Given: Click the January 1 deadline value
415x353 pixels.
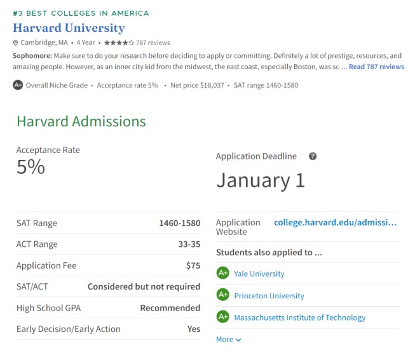Looking at the screenshot, I should point(261,180).
